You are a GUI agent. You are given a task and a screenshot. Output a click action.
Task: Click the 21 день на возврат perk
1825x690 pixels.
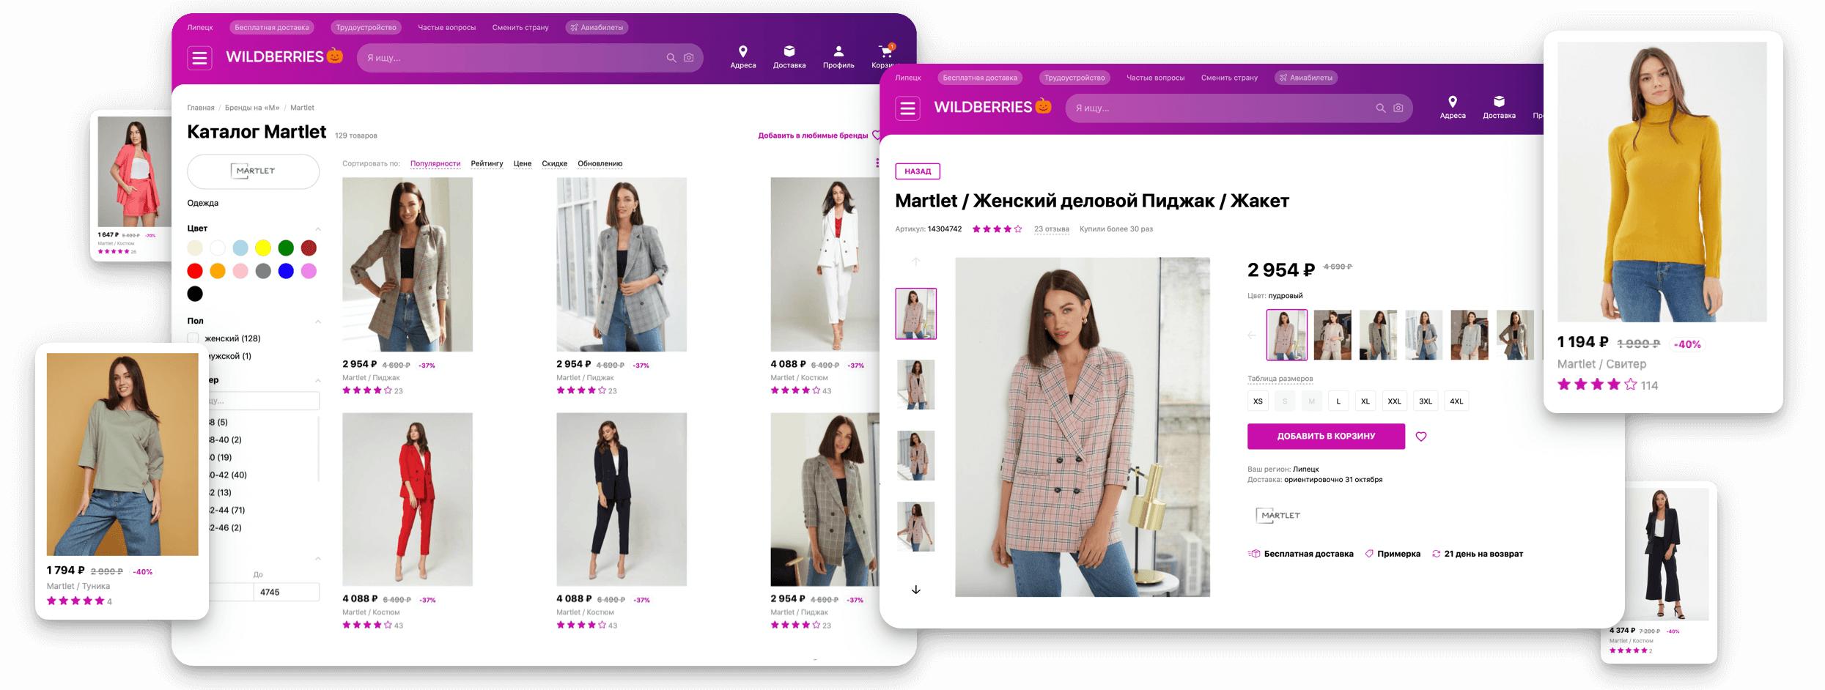(x=1478, y=554)
